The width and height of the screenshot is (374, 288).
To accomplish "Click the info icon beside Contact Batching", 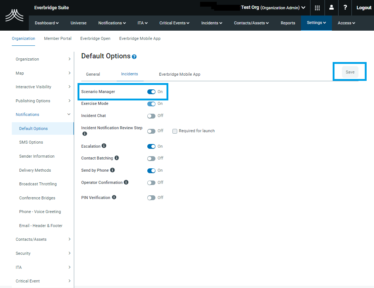I will coord(117,158).
